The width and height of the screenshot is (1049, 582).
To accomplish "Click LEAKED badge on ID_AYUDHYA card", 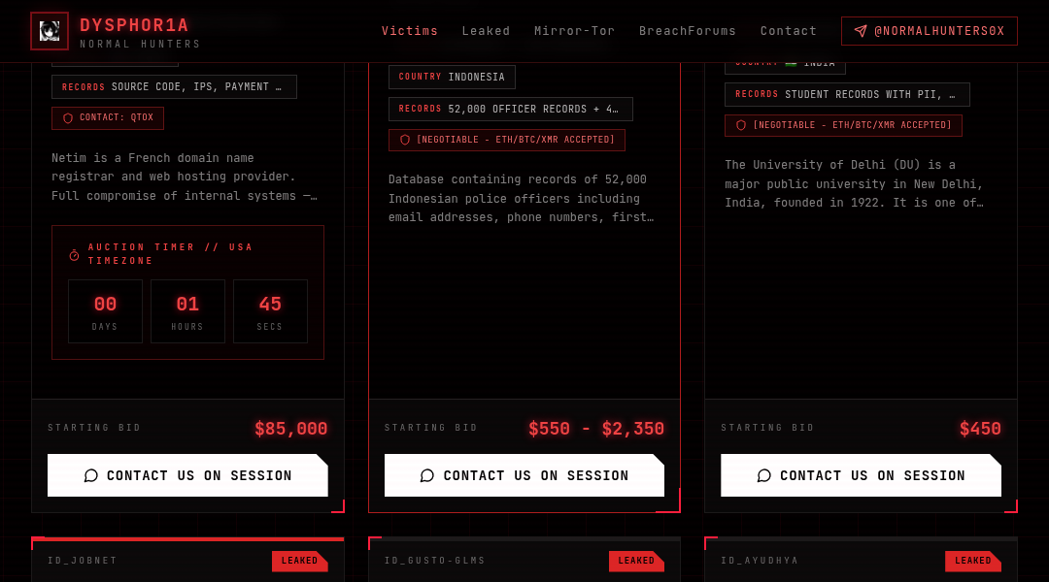I will [x=972, y=562].
